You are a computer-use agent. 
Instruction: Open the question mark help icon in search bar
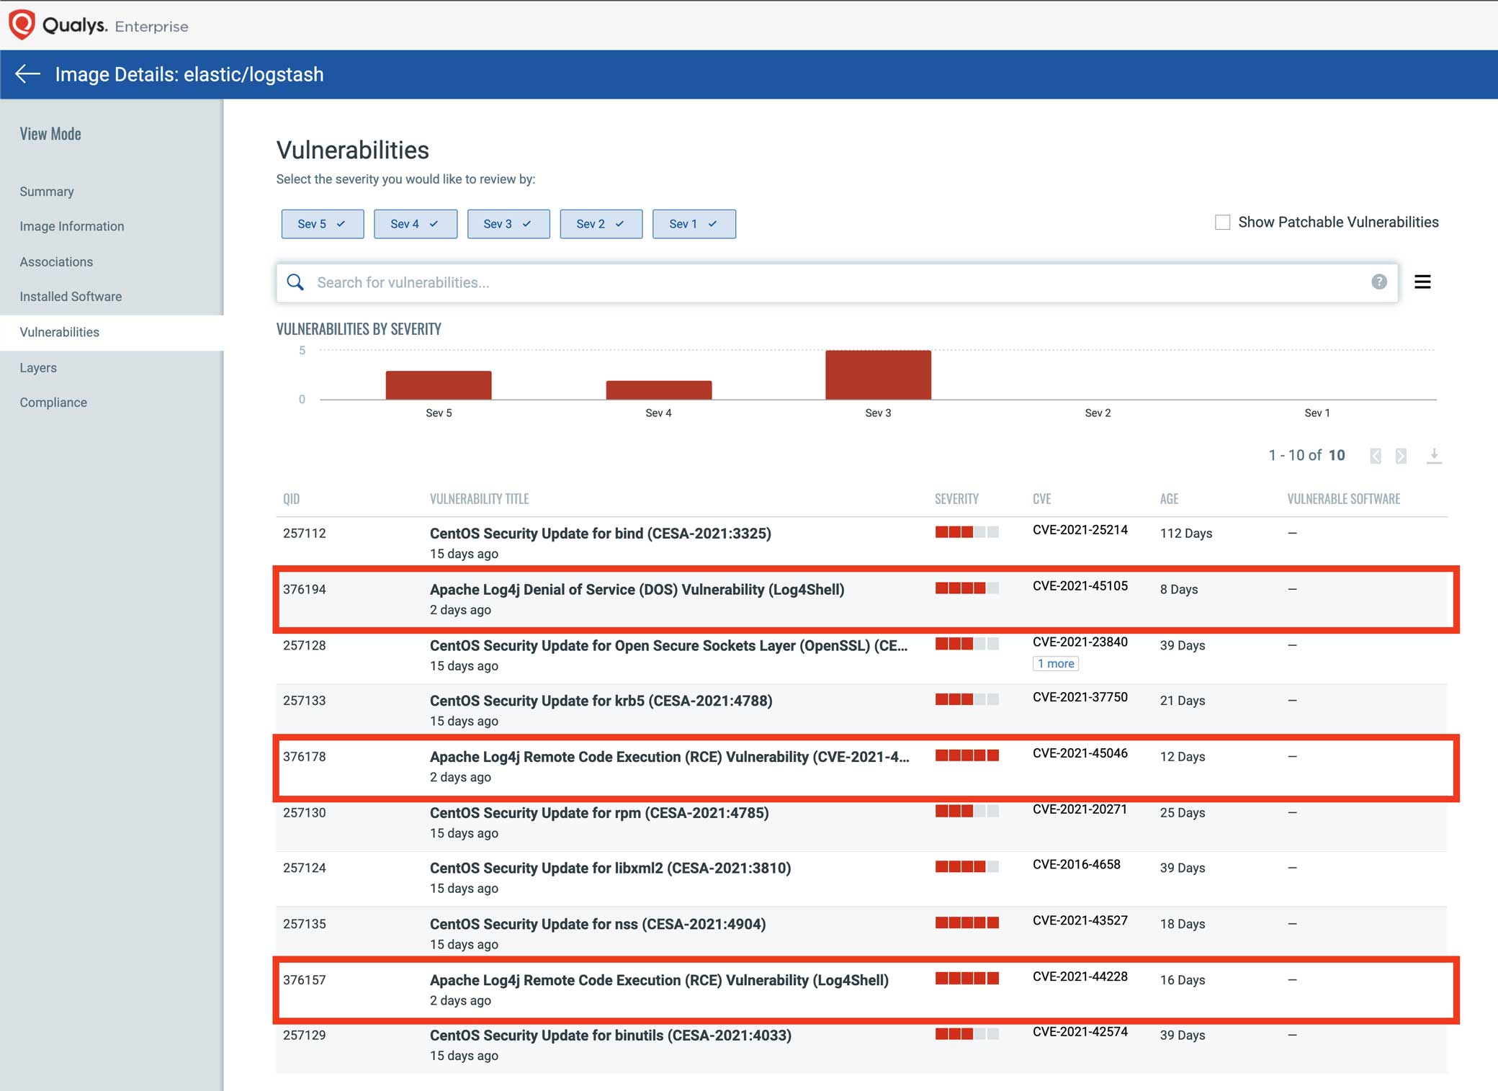1378,282
